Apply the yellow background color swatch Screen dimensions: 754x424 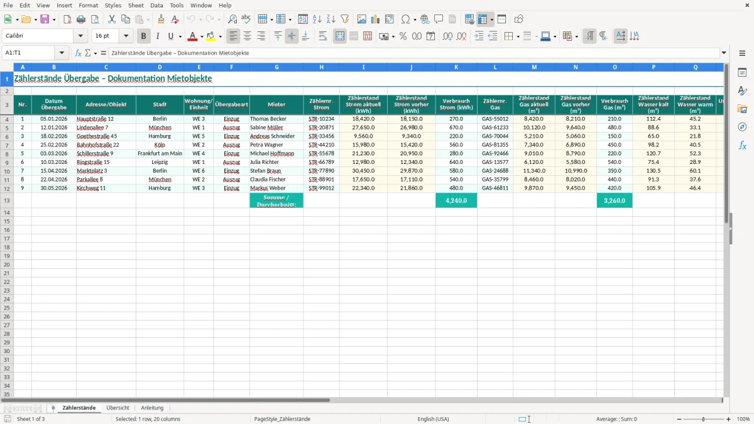click(x=211, y=36)
